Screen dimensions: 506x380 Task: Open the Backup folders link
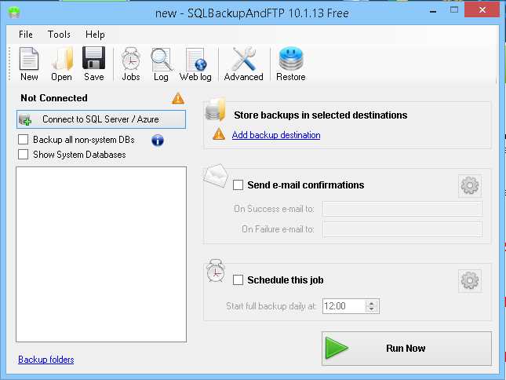click(46, 360)
